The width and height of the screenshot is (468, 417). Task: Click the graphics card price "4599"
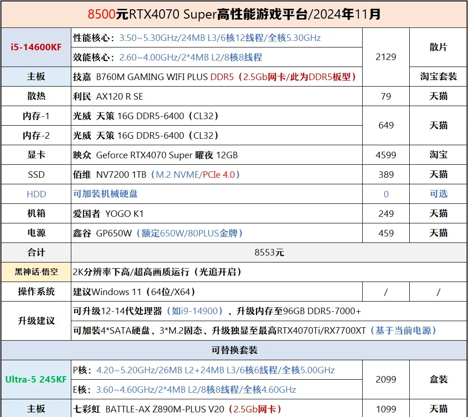pos(385,155)
